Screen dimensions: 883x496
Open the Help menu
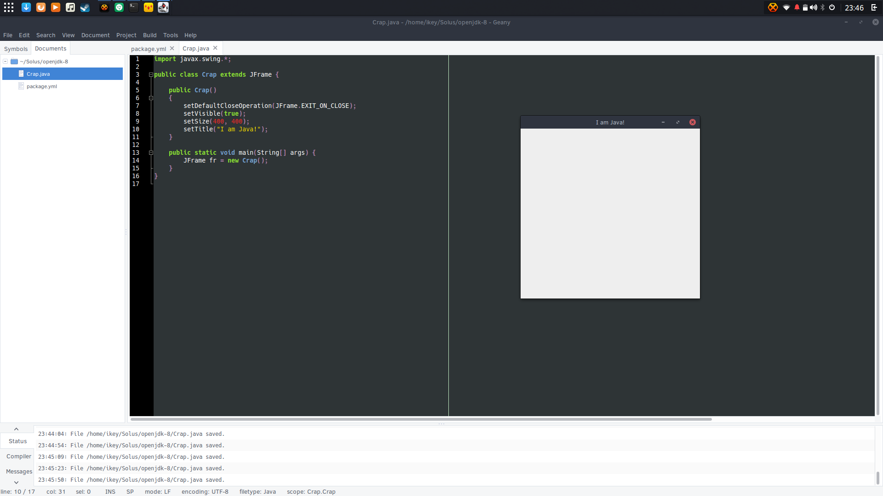[x=190, y=35]
